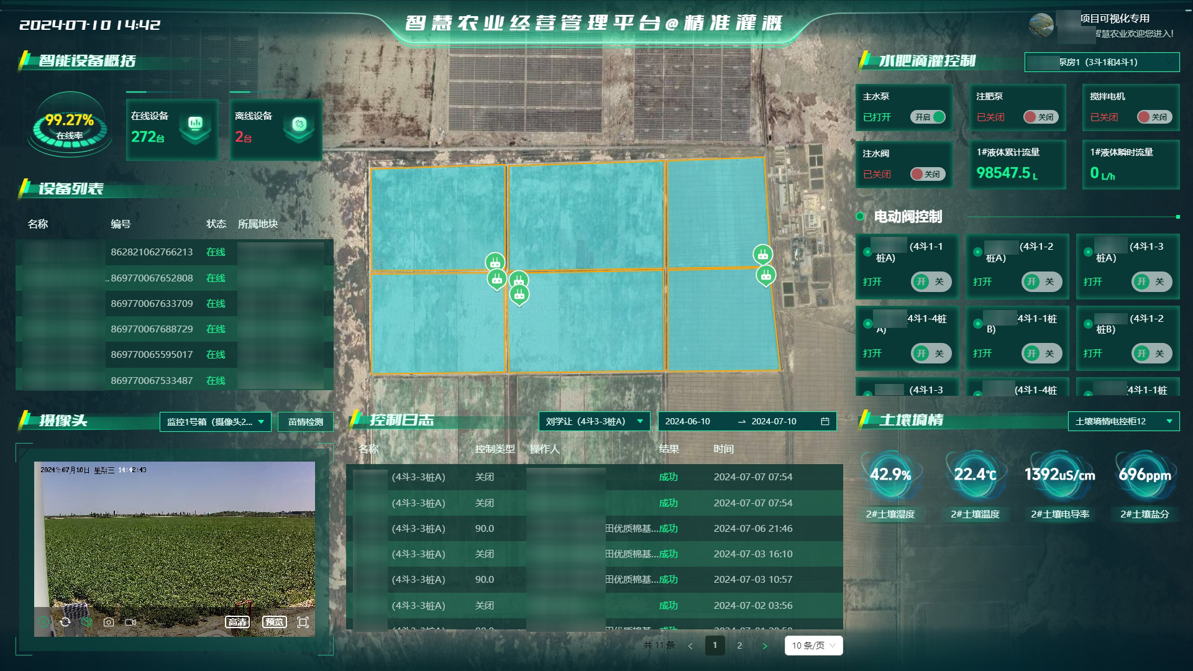The width and height of the screenshot is (1193, 671).
Task: Start recording with the video recorder icon
Action: point(130,622)
